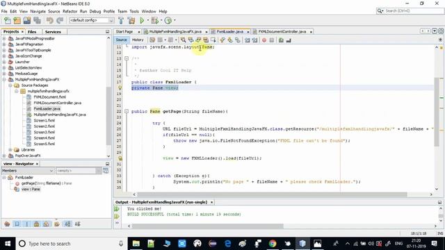Viewport: 445px width, 250px height.
Task: Select Screen3.fxml in Projects tree
Action: pos(44,132)
